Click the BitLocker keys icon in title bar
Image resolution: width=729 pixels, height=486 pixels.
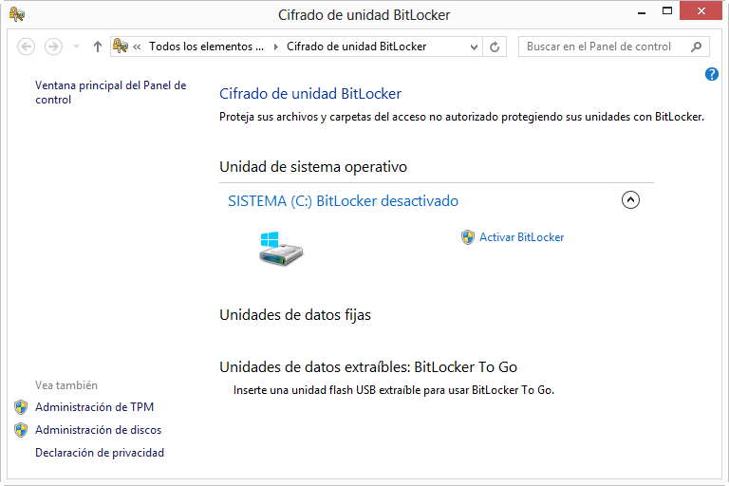[16, 14]
